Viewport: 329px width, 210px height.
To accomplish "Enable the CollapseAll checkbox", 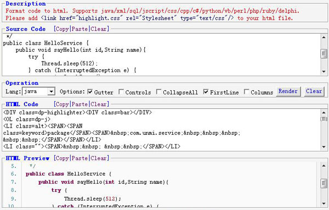I will (x=159, y=92).
